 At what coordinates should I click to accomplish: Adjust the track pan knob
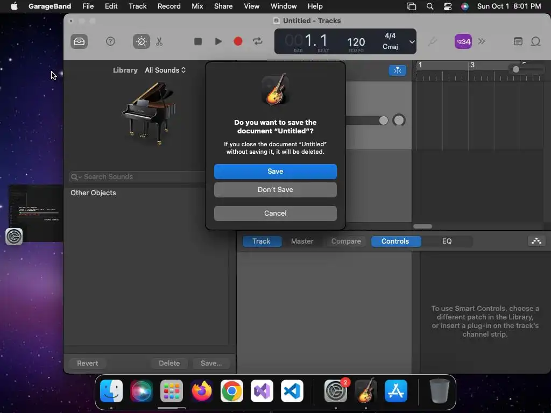point(399,120)
